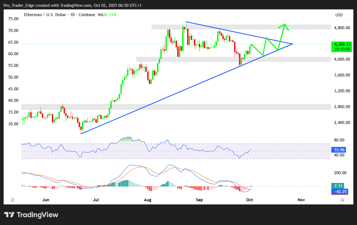Click the Pro_Trader_Edge attribution text
Viewport: 357px width, 225px height.
18,5
